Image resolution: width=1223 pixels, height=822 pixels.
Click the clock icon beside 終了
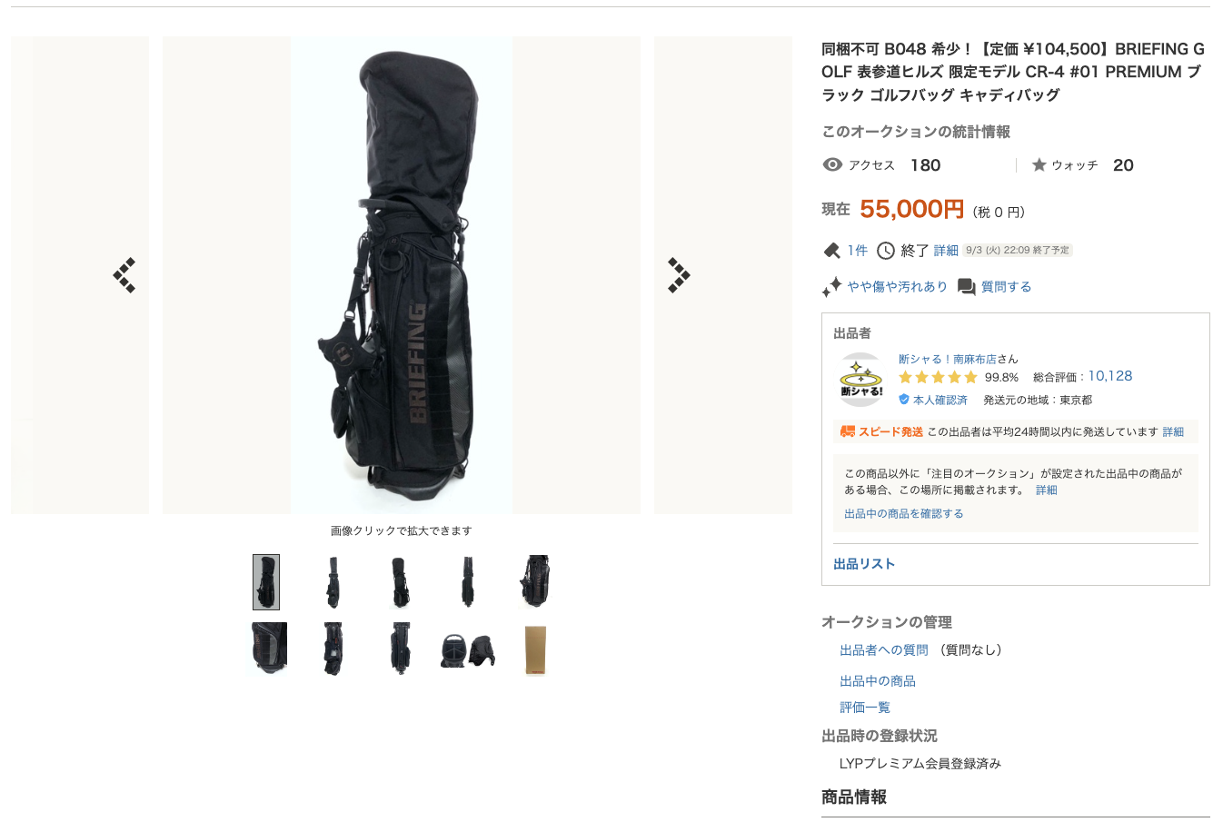[885, 251]
